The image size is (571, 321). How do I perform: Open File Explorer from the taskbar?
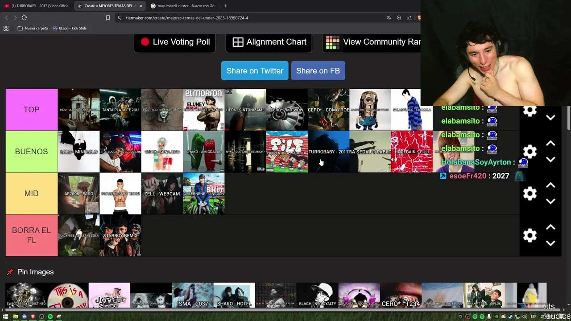point(15,317)
